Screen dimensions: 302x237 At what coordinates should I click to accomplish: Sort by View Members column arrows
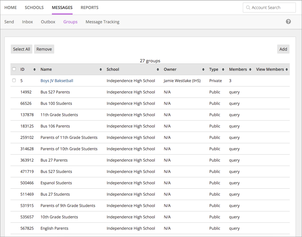287,70
